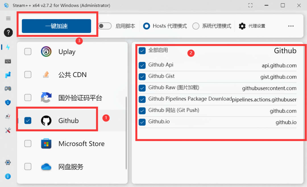Select the Microsoft Store list label
Screen dimensions: 307x187
click(x=82, y=144)
